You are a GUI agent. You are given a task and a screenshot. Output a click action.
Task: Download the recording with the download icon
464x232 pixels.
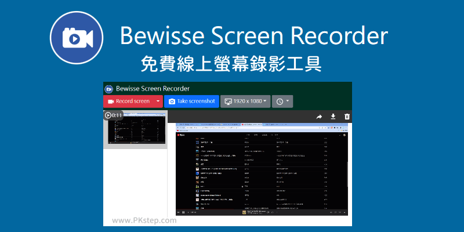[333, 117]
